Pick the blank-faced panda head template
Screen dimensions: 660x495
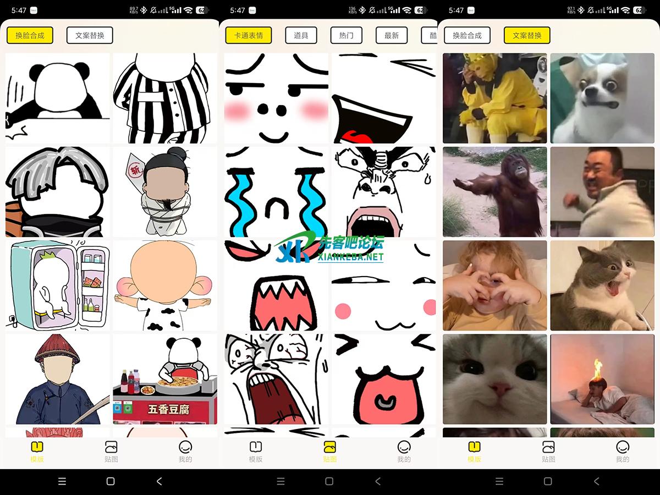click(x=57, y=98)
